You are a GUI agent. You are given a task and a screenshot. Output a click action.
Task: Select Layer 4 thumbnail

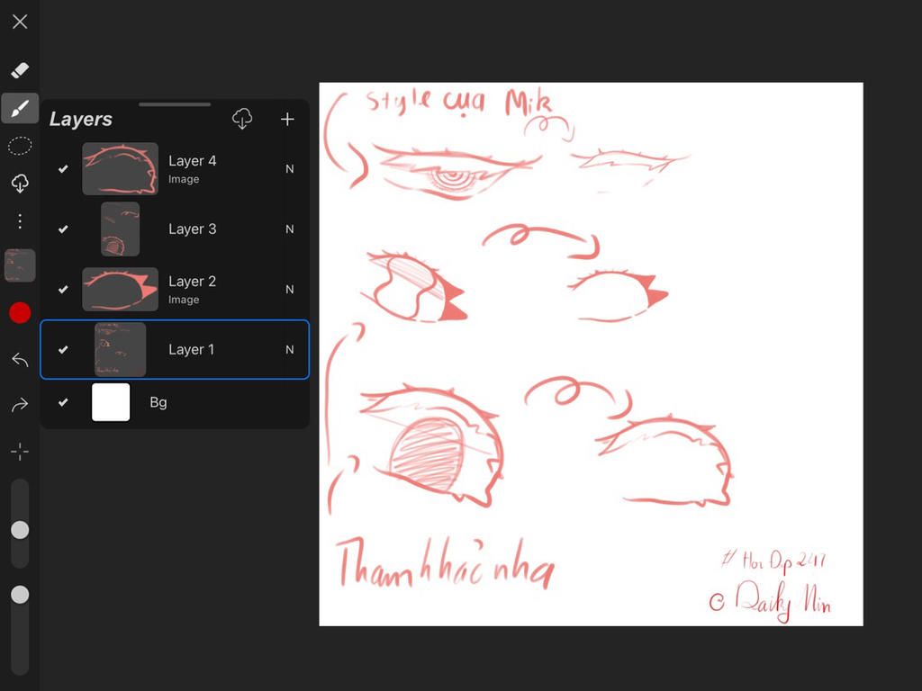pos(120,168)
